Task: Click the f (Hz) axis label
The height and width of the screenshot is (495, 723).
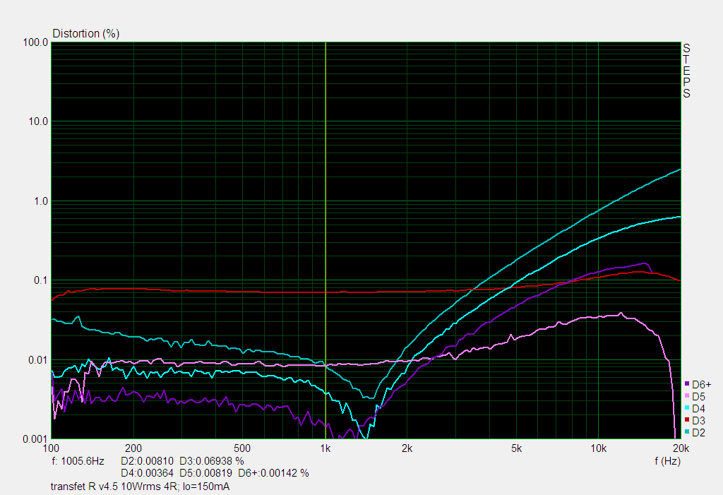Action: 667,461
